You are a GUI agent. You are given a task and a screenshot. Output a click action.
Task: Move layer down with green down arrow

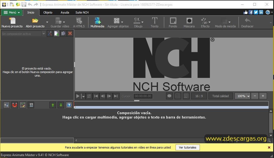tap(61, 105)
